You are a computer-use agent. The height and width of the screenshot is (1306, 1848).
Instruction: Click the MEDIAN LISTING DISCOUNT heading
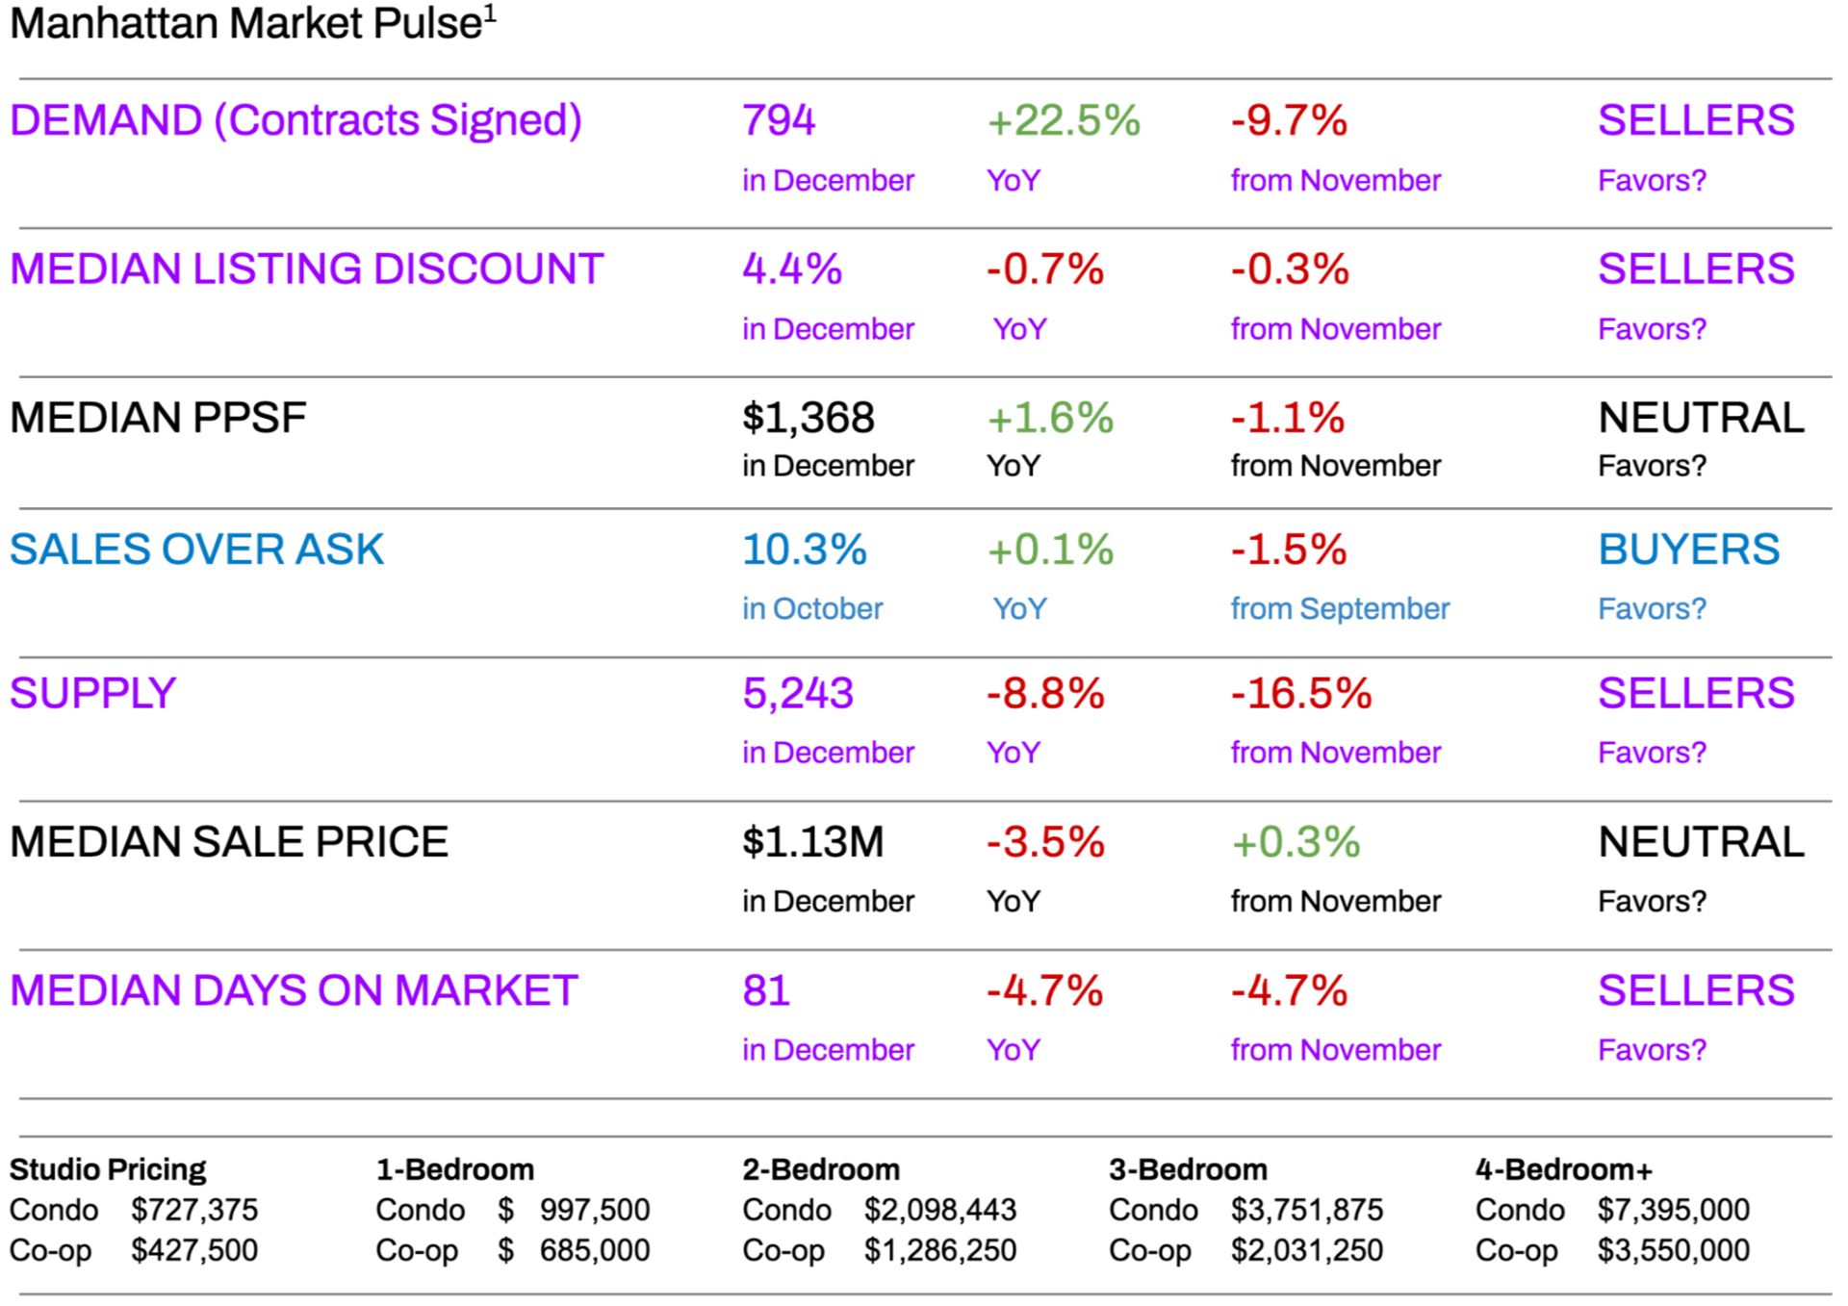click(306, 269)
